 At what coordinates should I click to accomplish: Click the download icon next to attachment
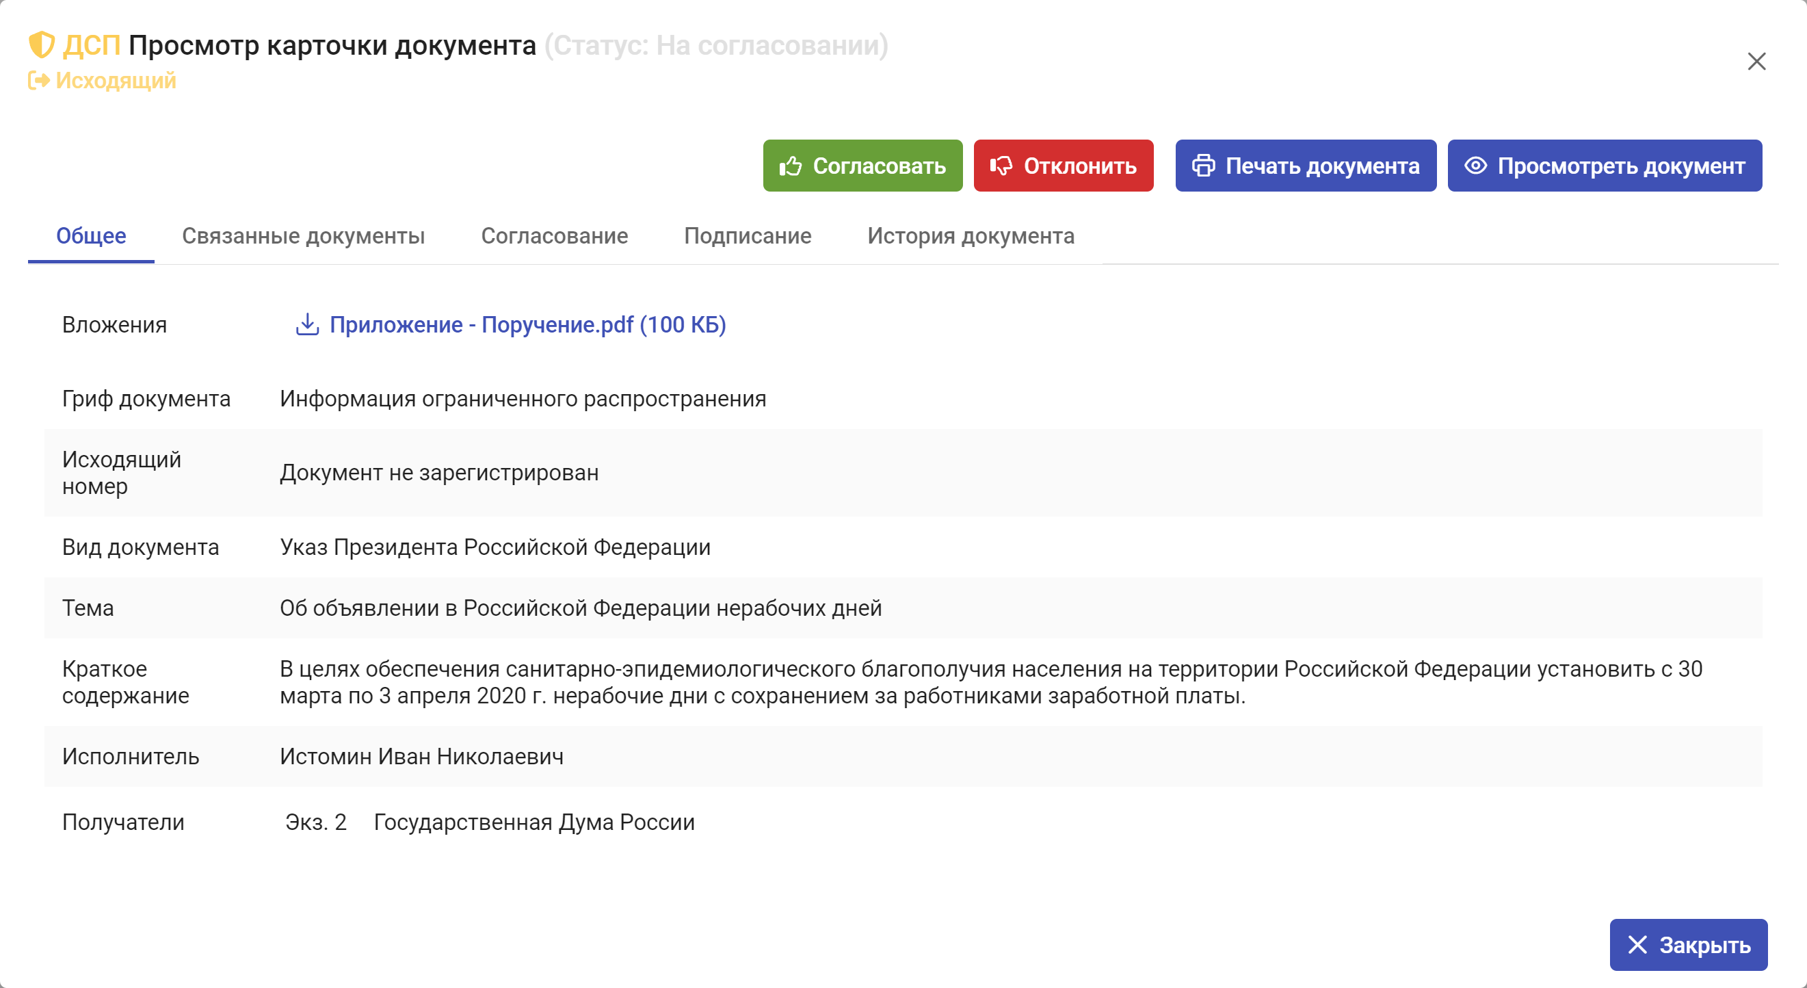tap(307, 324)
